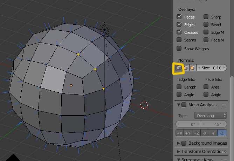Select the -Z axis button
Screen dimensions: 234x161
click(x=222, y=133)
